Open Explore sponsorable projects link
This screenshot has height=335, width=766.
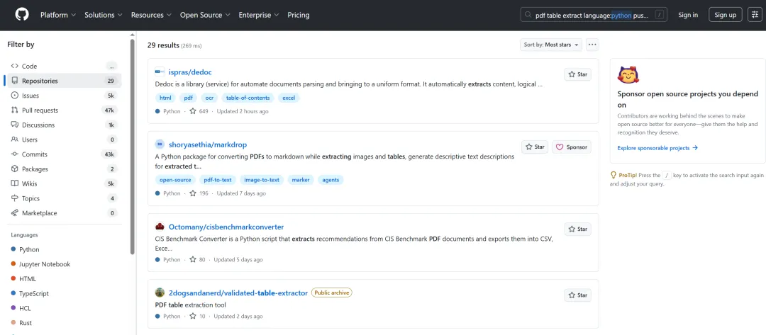tap(657, 148)
